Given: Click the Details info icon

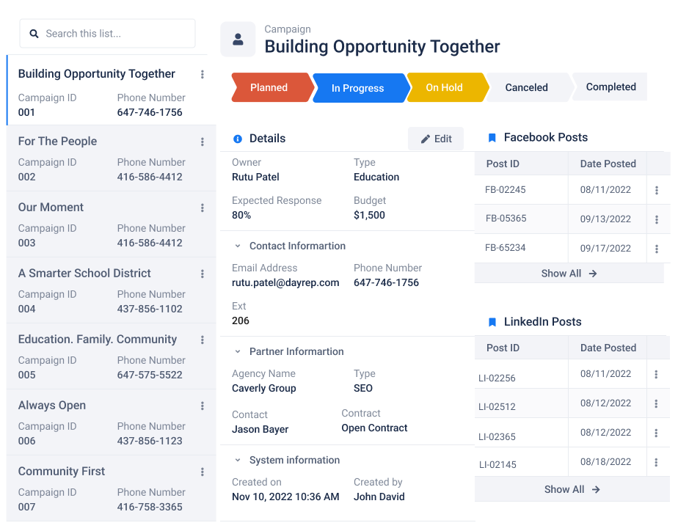Looking at the screenshot, I should 238,139.
